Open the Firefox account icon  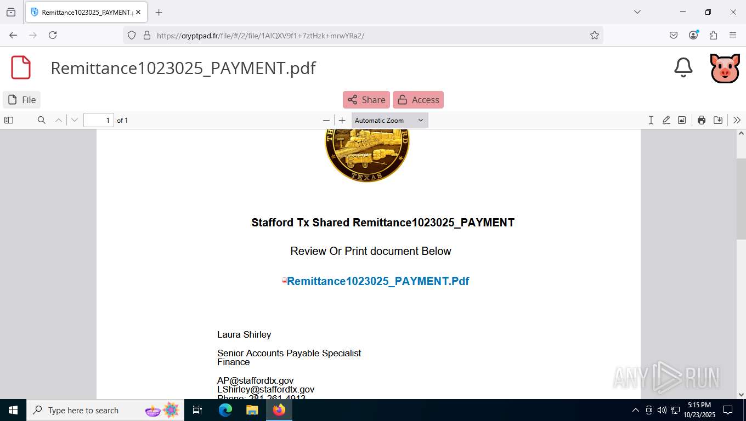coord(693,35)
